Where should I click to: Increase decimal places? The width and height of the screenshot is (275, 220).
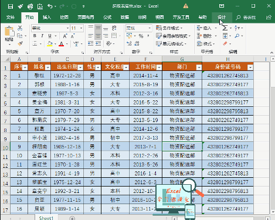coord(129,43)
